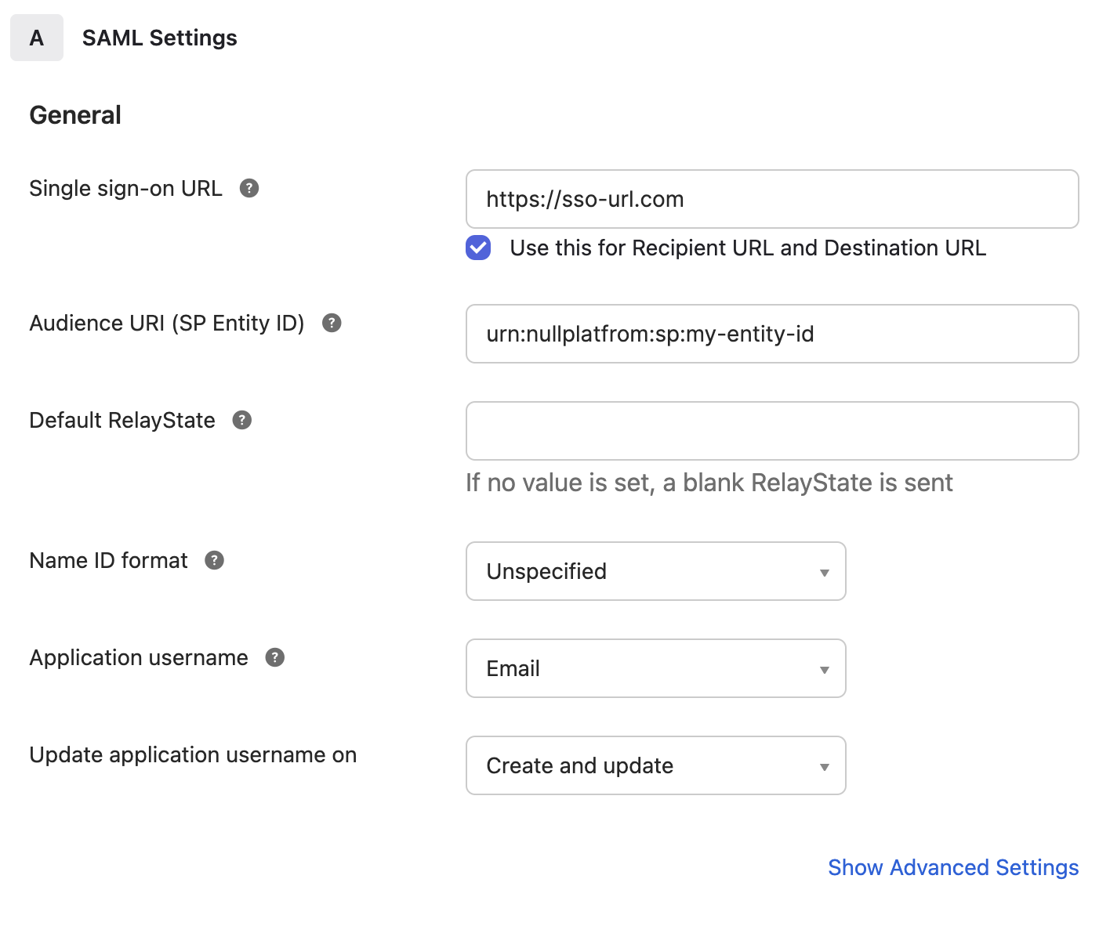Uncheck Use this for Recipient URL checkbox
The height and width of the screenshot is (926, 1110).
click(x=478, y=248)
